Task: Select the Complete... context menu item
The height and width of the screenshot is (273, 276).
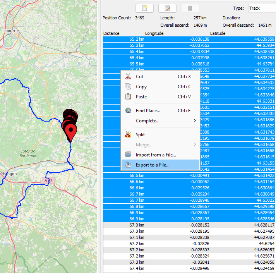Action: [x=147, y=121]
